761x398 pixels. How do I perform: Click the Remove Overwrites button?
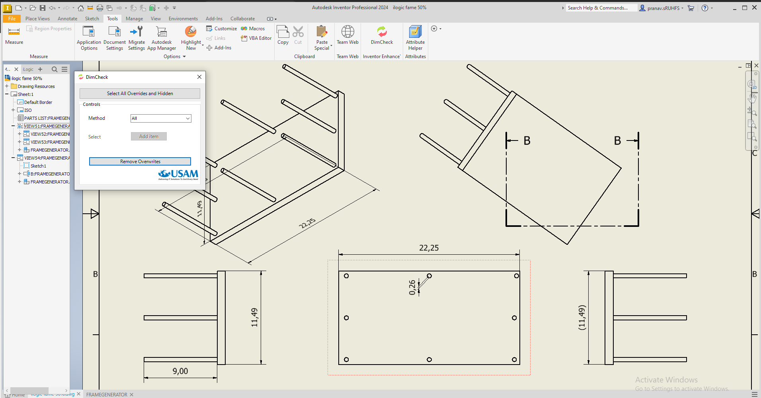click(140, 162)
